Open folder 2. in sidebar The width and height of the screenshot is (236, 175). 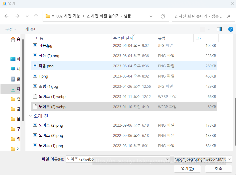(x=15, y=149)
